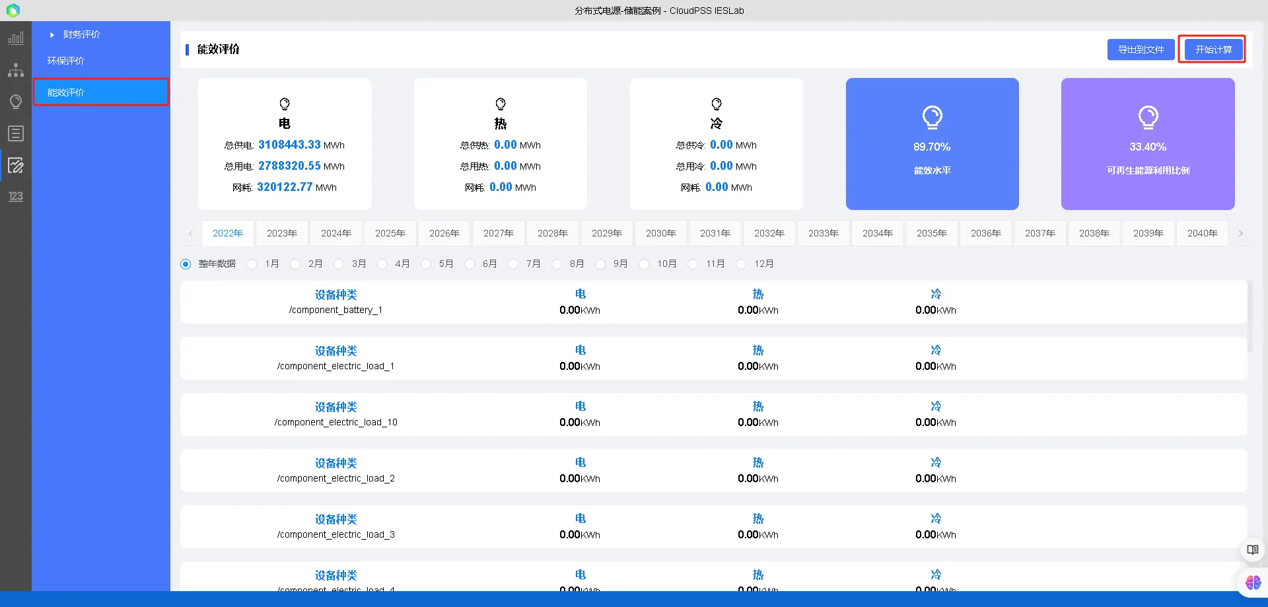Select the 9月 radio button

click(x=600, y=264)
